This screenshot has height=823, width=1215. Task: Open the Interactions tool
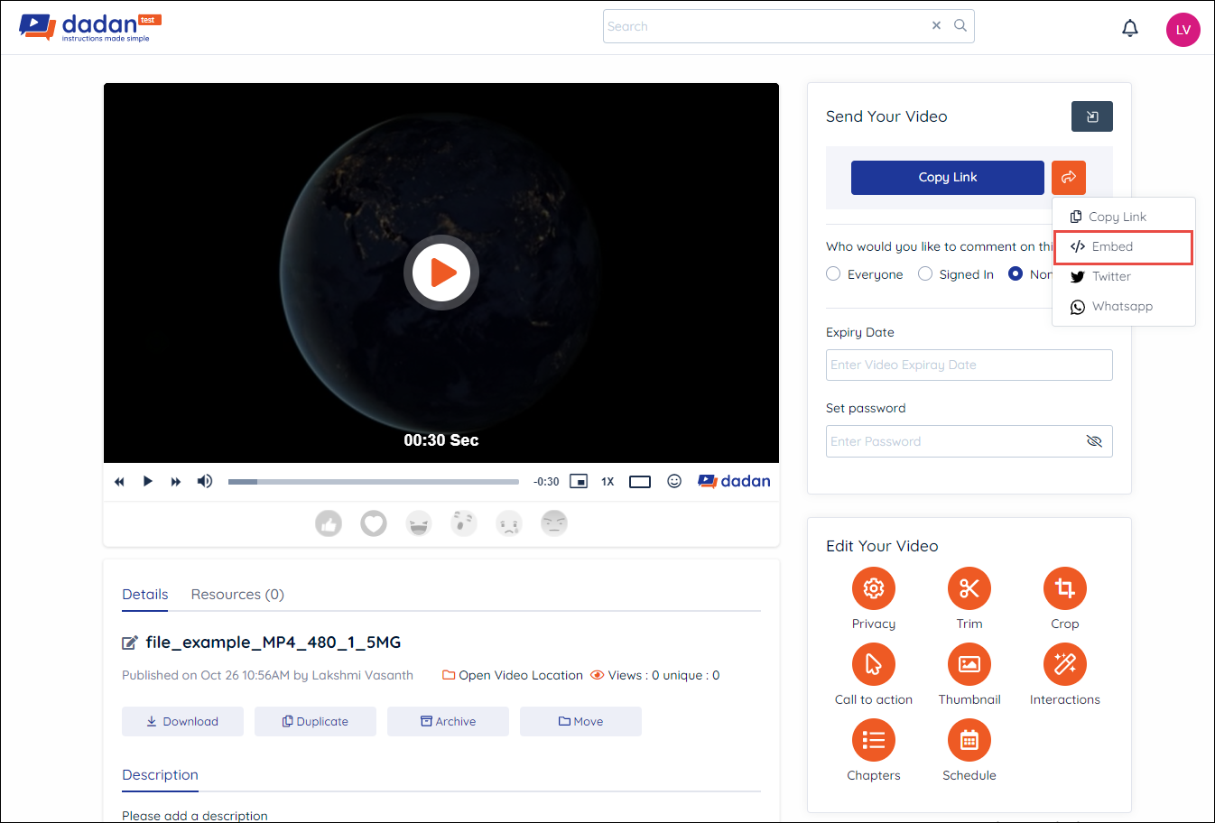coord(1065,664)
